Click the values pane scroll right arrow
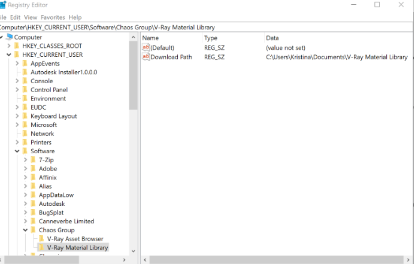415x264 pixels. [408, 260]
